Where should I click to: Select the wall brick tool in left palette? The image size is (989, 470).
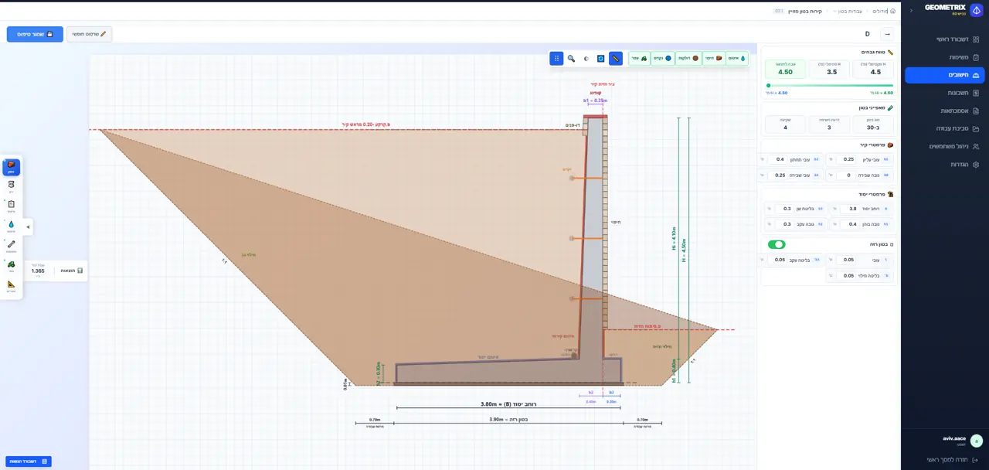(x=12, y=167)
